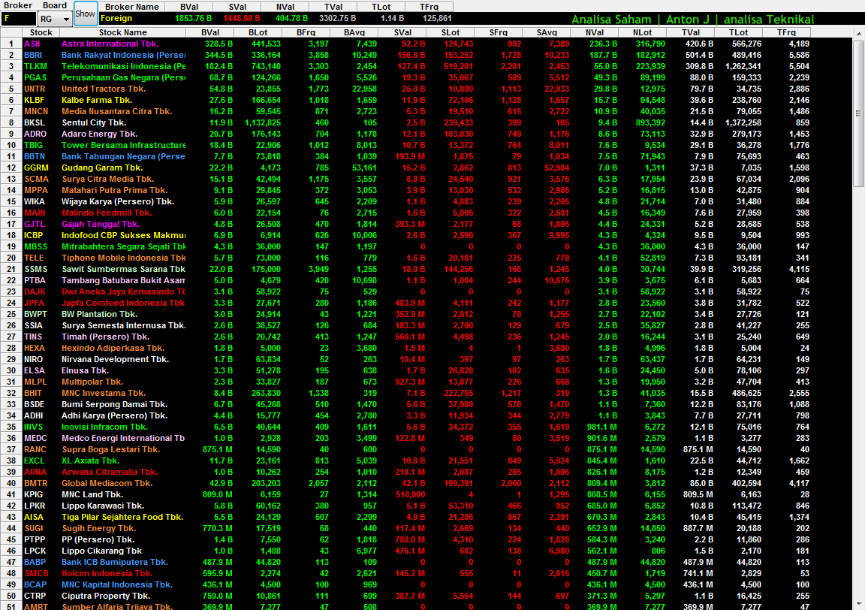Select the BSDE stock code
The width and height of the screenshot is (865, 610).
click(35, 404)
